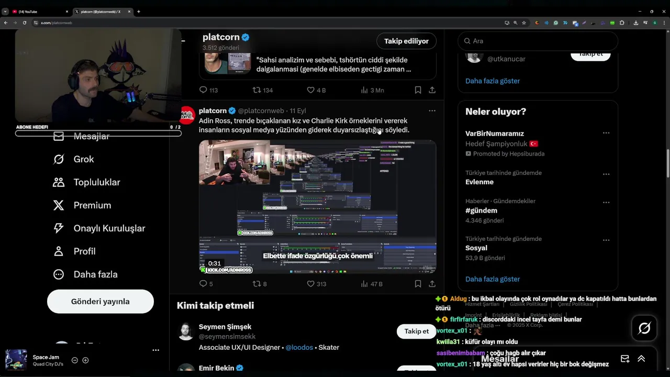Open more options for the Sosyal trend

coord(606,240)
